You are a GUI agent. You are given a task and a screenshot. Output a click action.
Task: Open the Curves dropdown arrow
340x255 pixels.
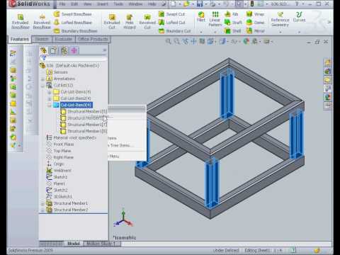pyautogui.click(x=299, y=32)
